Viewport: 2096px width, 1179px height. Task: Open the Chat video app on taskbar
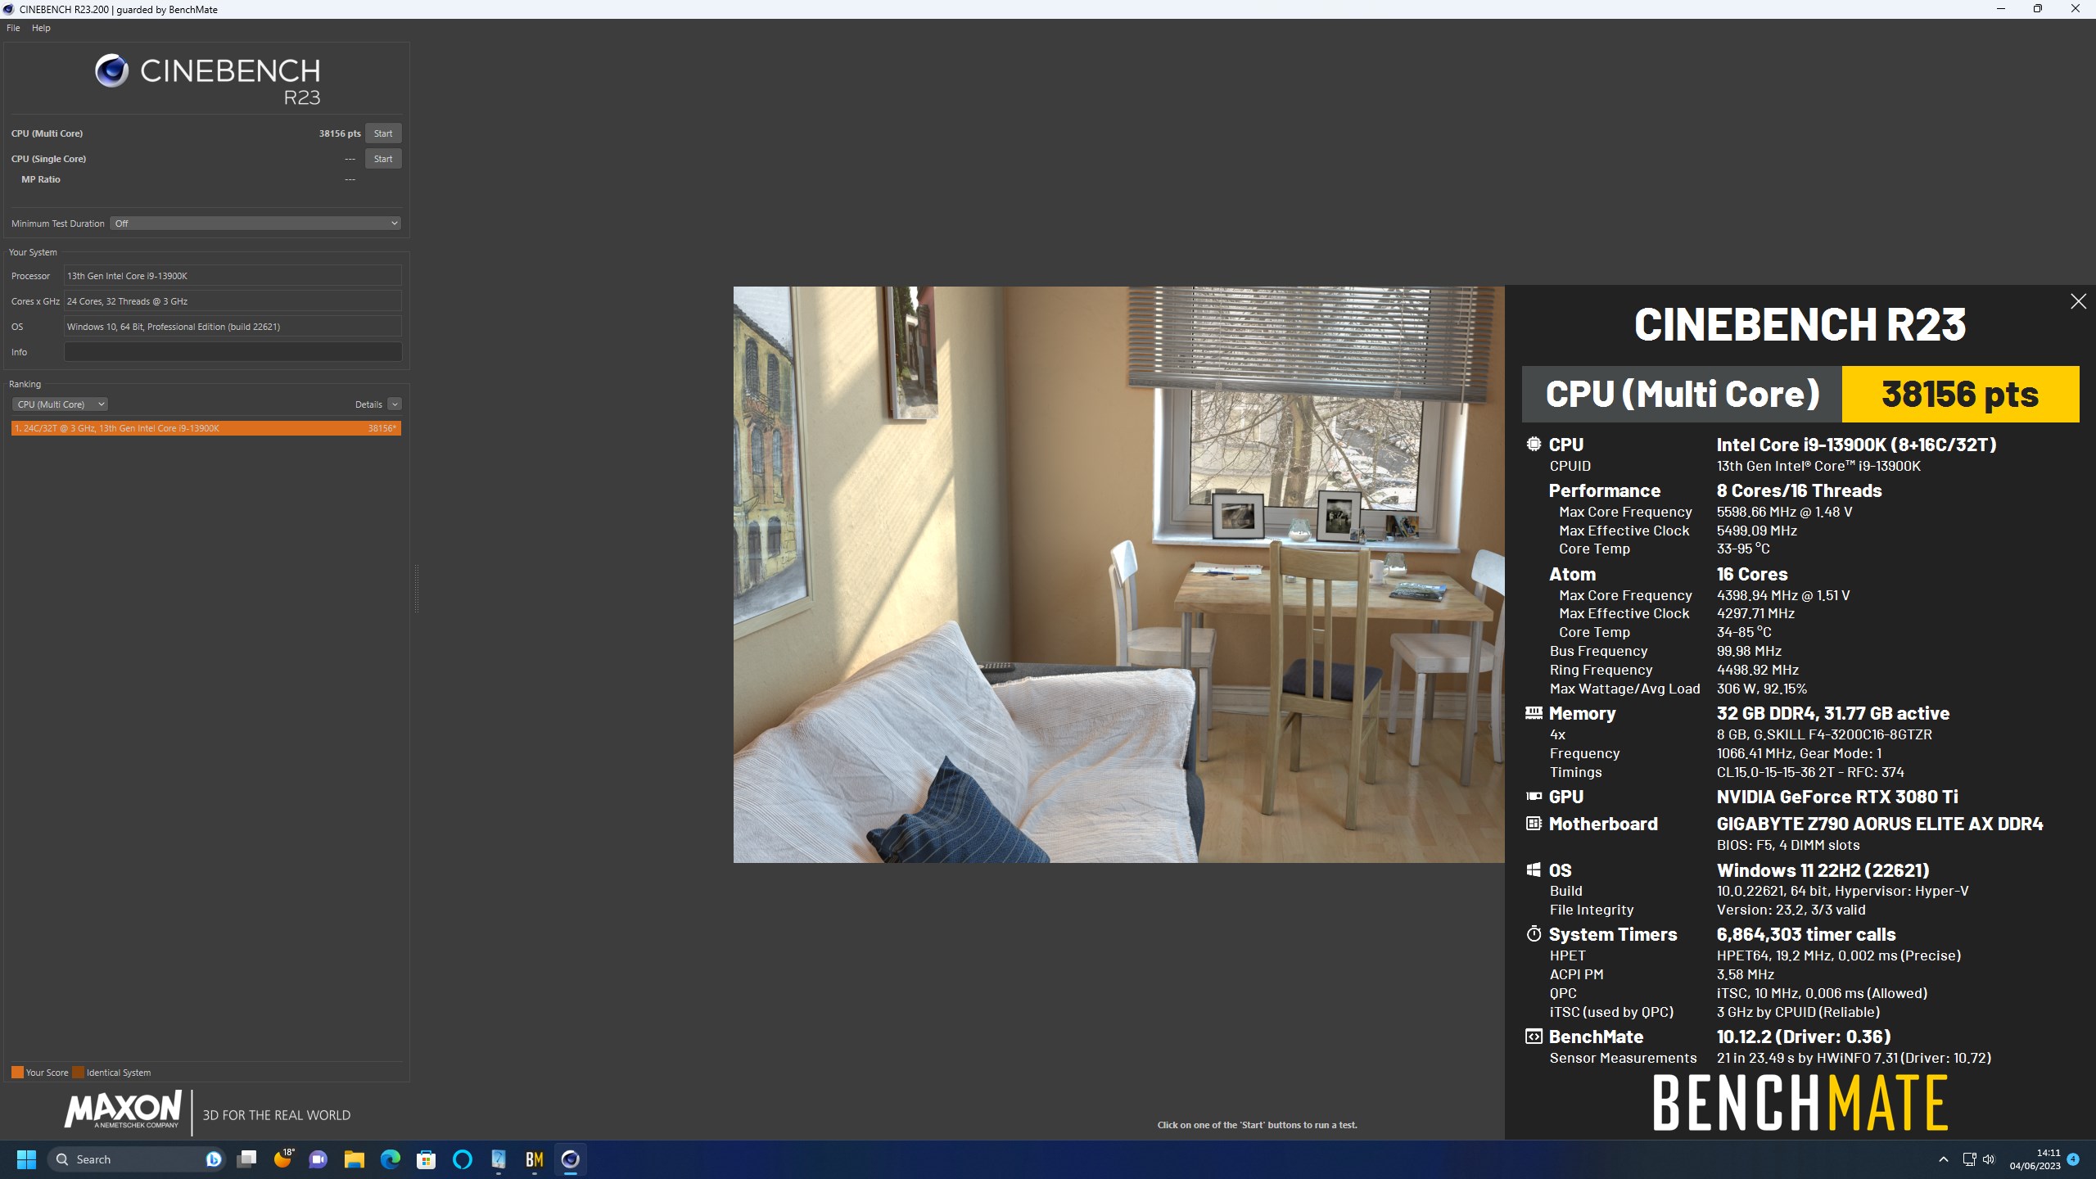318,1159
